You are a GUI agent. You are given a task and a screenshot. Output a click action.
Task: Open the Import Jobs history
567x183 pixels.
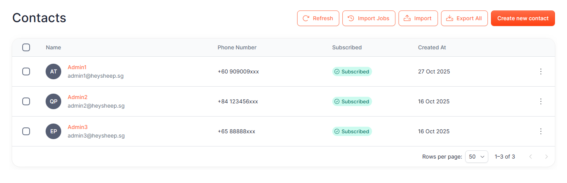pos(369,18)
